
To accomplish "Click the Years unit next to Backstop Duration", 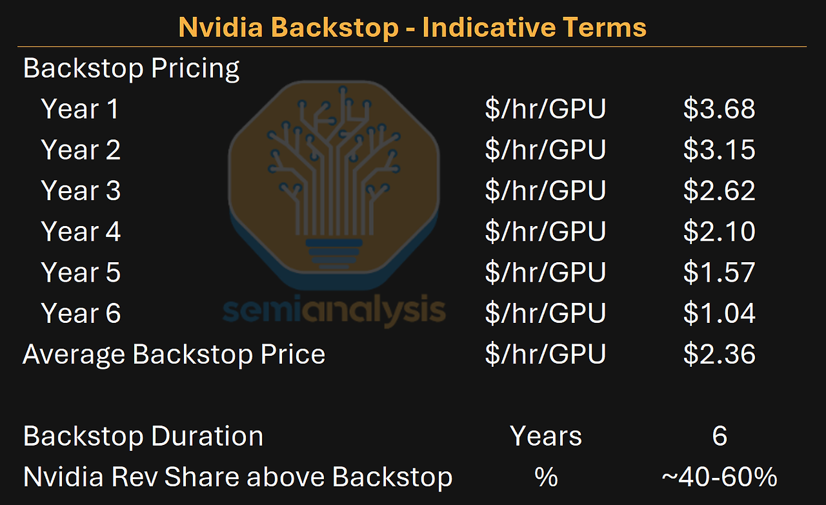I will tap(546, 437).
